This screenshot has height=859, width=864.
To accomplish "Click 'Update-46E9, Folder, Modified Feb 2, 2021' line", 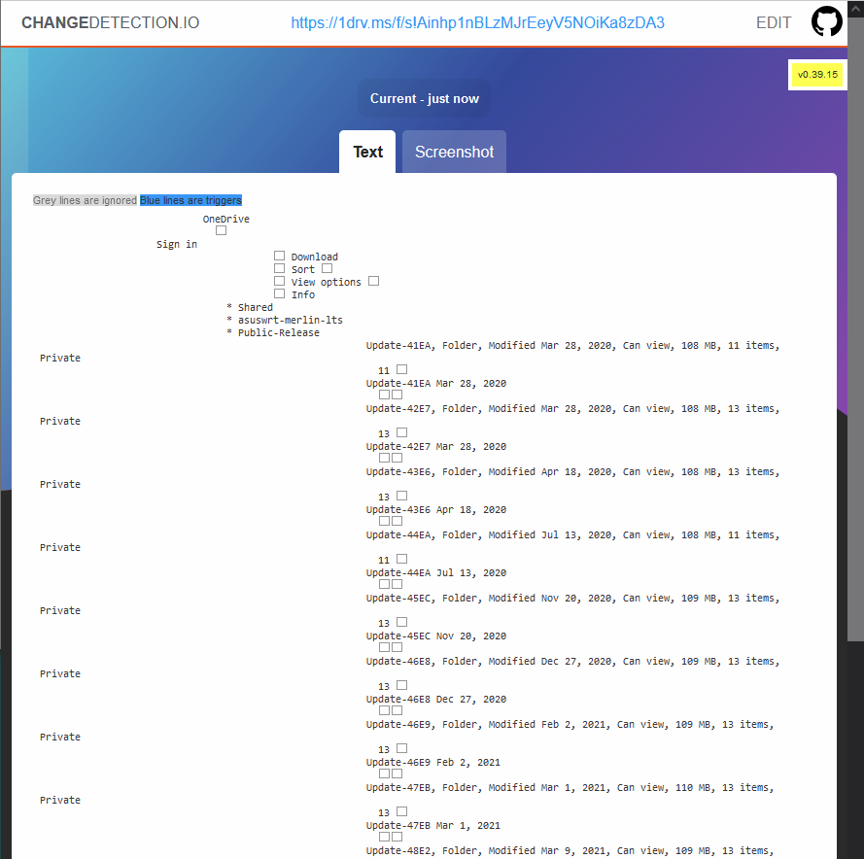I will click(x=570, y=725).
